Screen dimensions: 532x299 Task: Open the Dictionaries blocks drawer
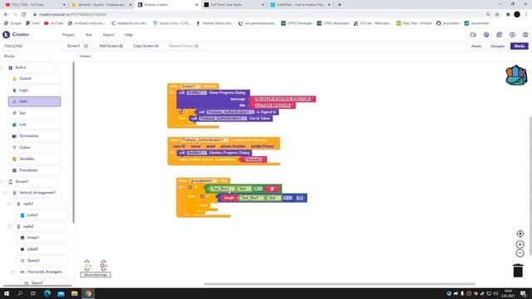click(x=34, y=136)
